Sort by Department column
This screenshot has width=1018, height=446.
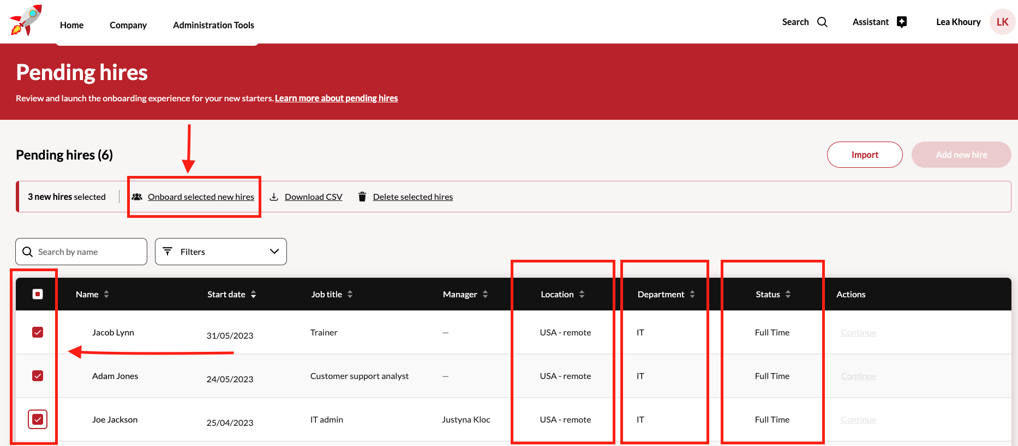pos(692,295)
